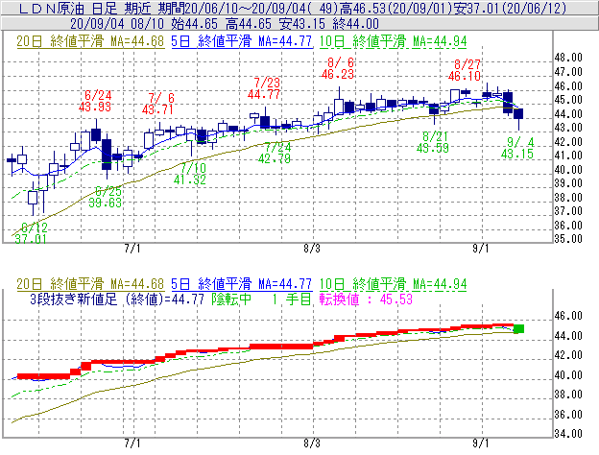
Task: Click the 45.00 price axis label
Action: (x=568, y=100)
